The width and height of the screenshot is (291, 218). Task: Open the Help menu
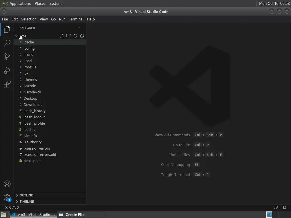click(91, 19)
